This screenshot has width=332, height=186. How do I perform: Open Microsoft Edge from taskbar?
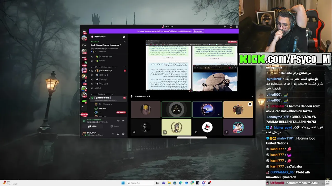click(181, 183)
